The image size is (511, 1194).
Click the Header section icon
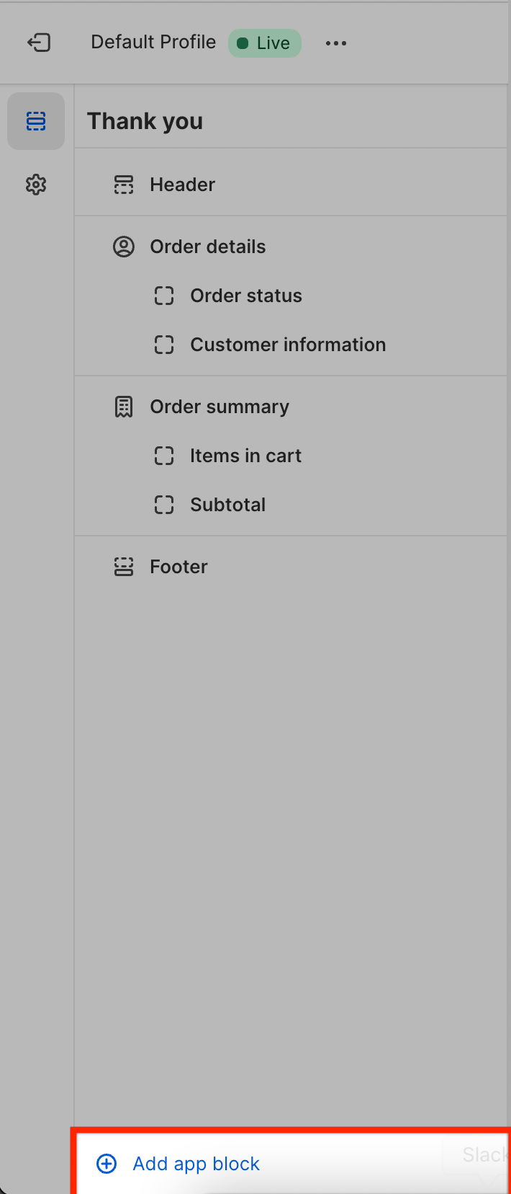124,185
